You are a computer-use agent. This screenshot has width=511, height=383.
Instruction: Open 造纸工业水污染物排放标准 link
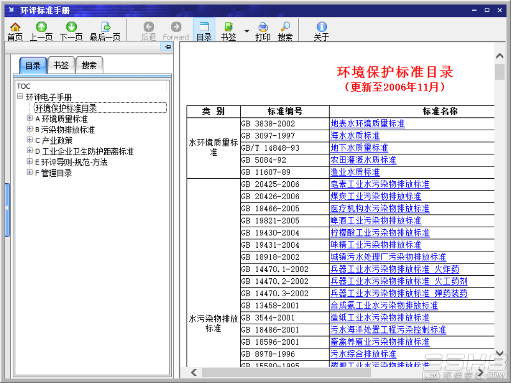point(380,318)
